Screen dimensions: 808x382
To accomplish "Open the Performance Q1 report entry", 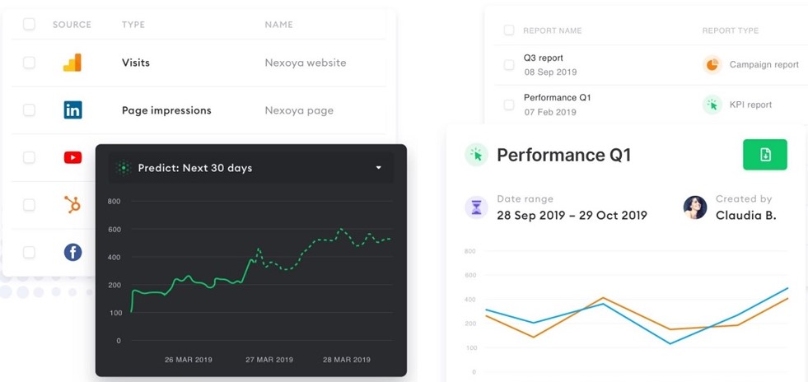I will tap(557, 98).
